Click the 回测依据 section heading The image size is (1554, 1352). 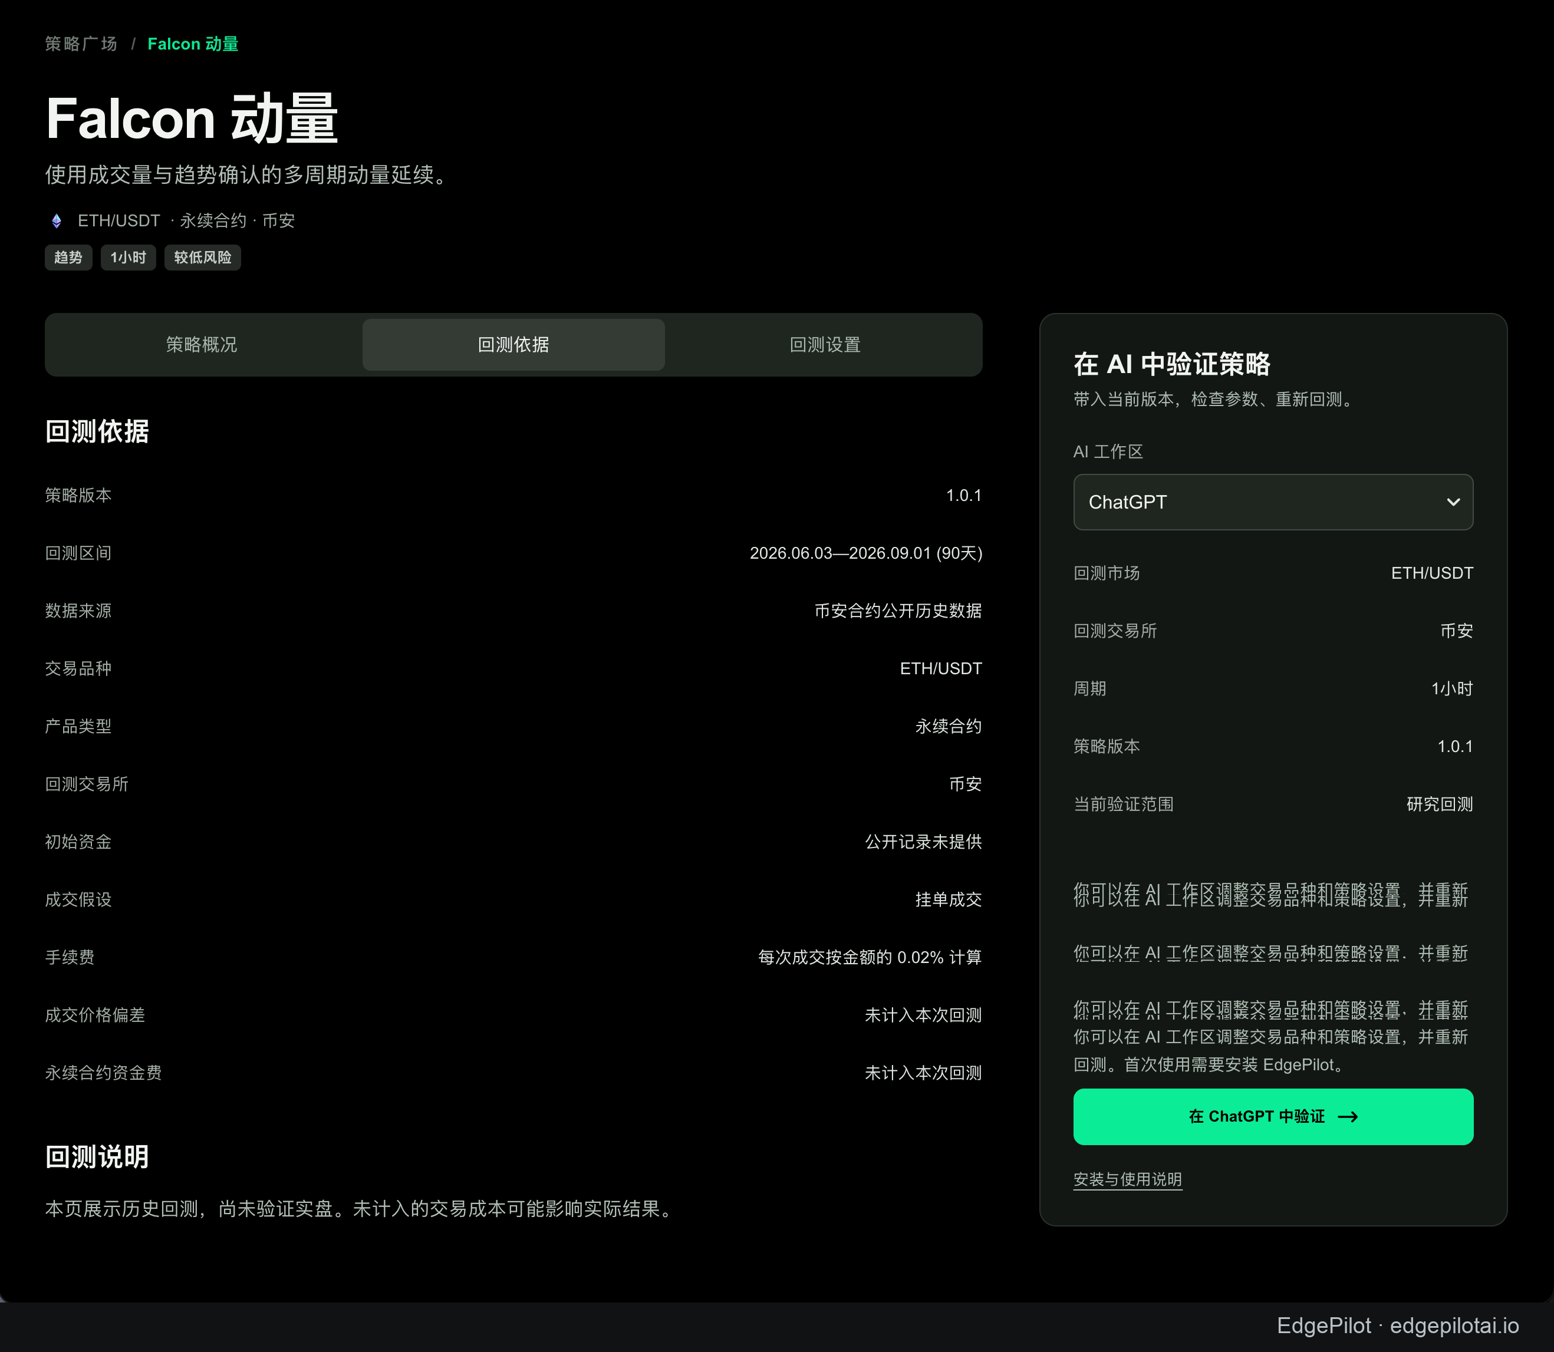point(97,431)
